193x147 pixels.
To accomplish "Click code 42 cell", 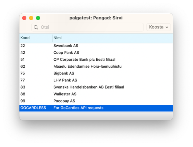I will (23, 53).
